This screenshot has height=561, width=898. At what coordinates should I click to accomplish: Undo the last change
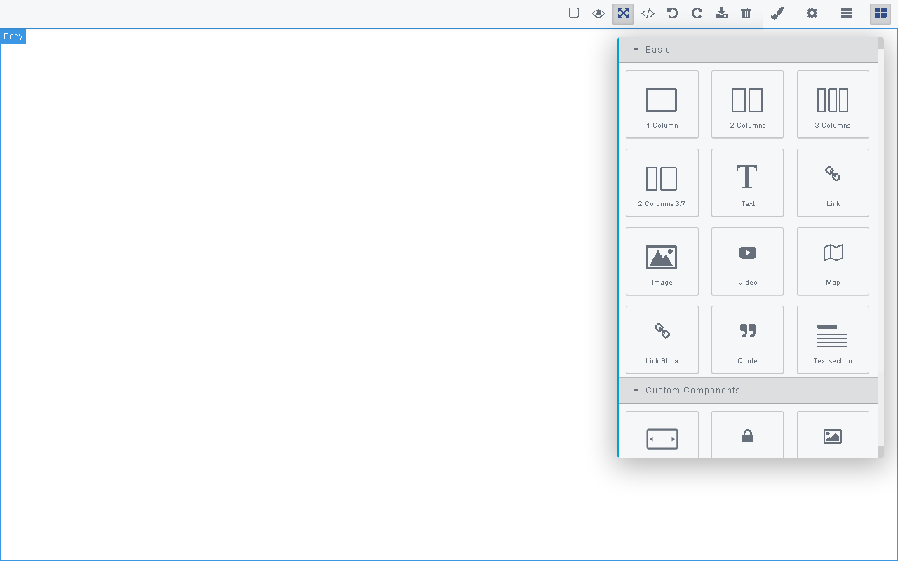(671, 13)
